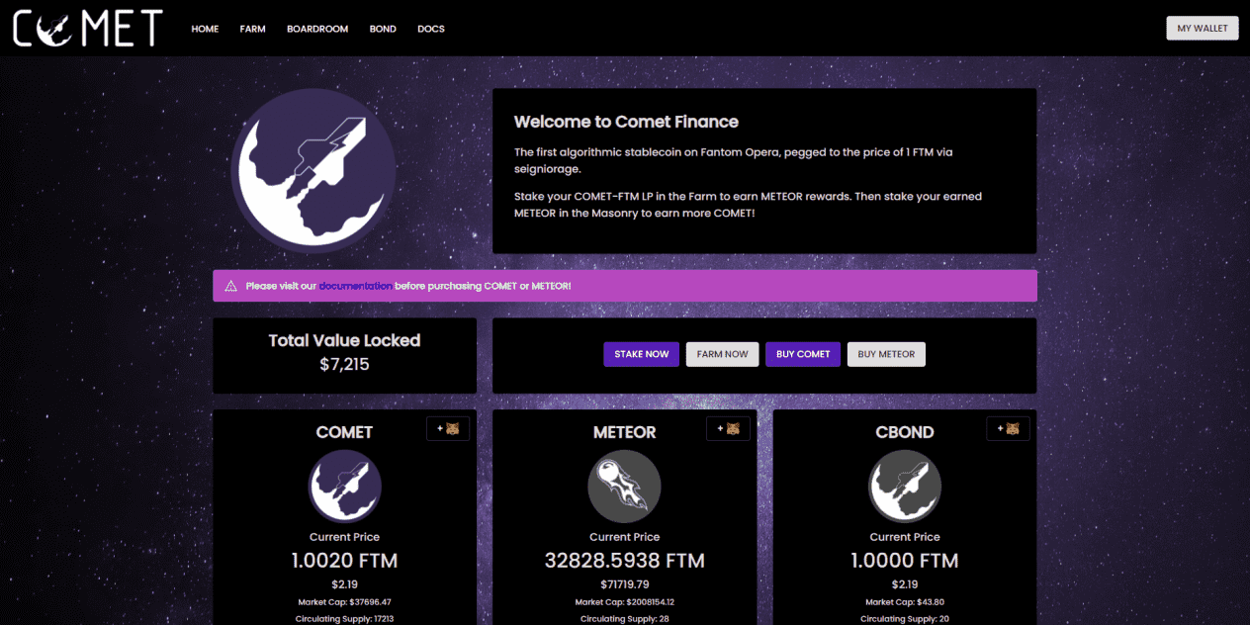
Task: Click the warning triangle icon in the banner
Action: (230, 286)
